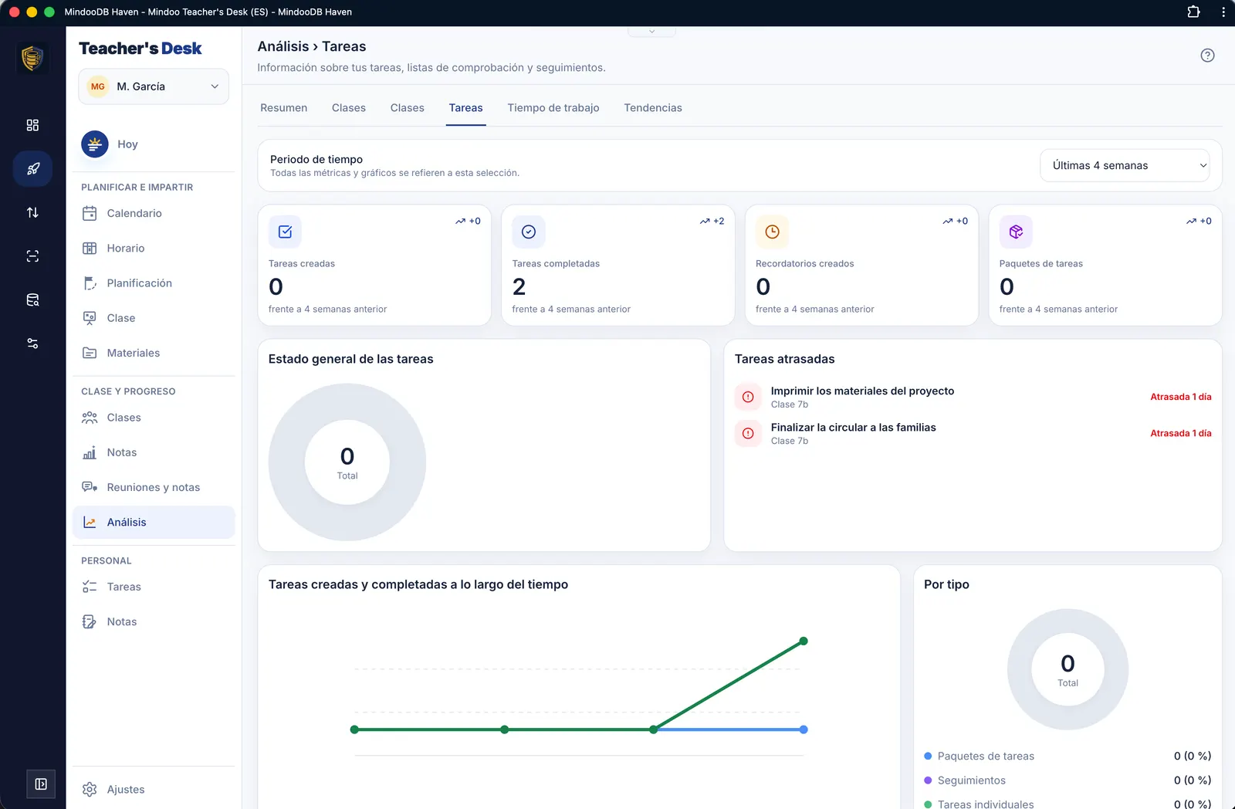The width and height of the screenshot is (1235, 809).
Task: Click the last green data point on chart
Action: 804,641
